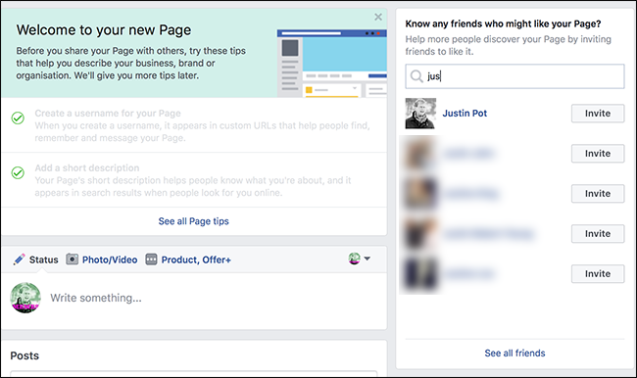The height and width of the screenshot is (378, 637).
Task: Select the Photo/Video tab
Action: click(x=110, y=260)
